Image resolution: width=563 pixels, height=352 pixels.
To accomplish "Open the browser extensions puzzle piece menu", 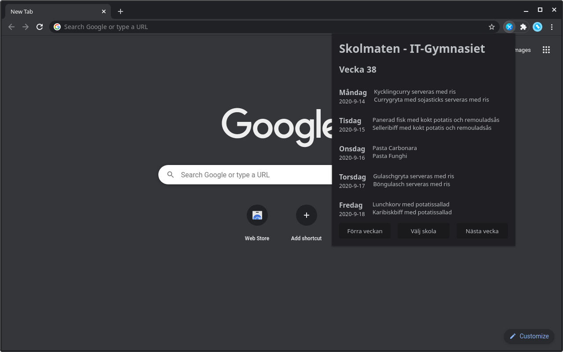I will (x=523, y=27).
